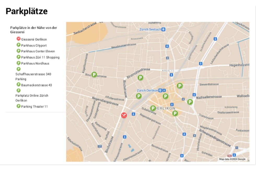Click the Parkplätze page heading

(x=27, y=11)
